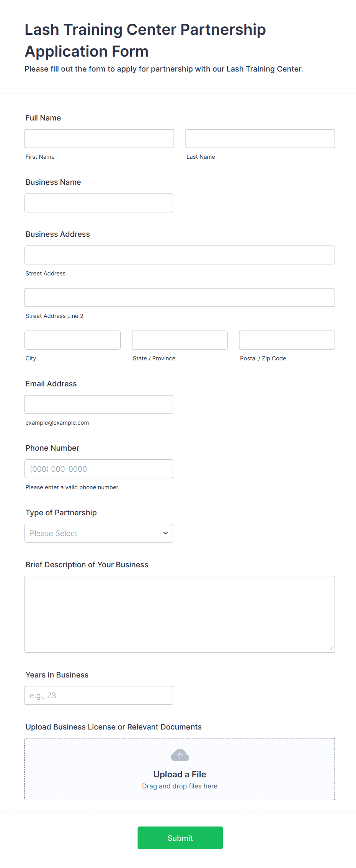Click the Phone Number field
The width and height of the screenshot is (356, 868).
(99, 469)
